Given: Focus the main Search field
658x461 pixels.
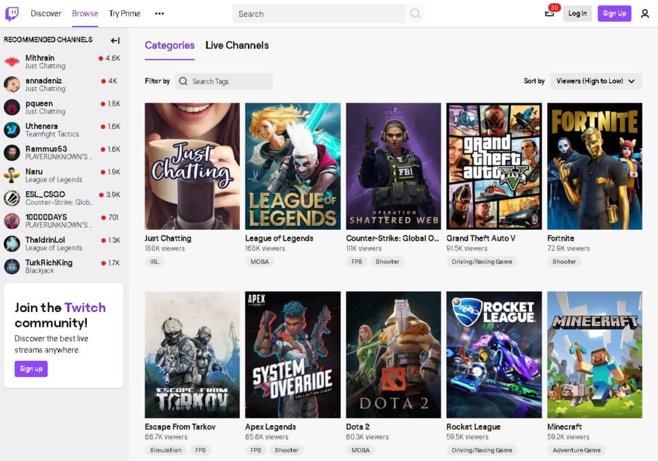Looking at the screenshot, I should coord(319,13).
